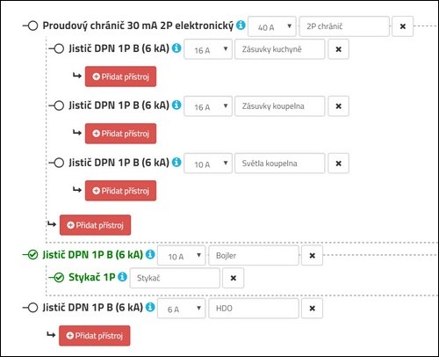Select the HDO Jistič radio circle
This screenshot has height=357, width=439.
(x=32, y=308)
